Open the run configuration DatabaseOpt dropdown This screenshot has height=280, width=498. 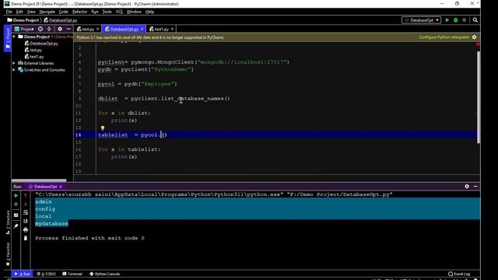tap(421, 20)
